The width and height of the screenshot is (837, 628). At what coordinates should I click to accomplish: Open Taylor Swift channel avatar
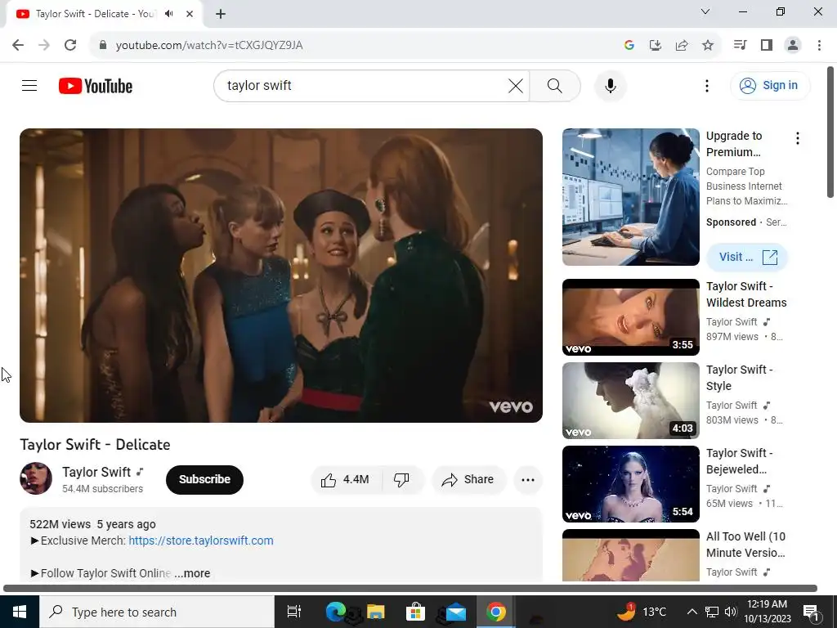[x=36, y=478]
